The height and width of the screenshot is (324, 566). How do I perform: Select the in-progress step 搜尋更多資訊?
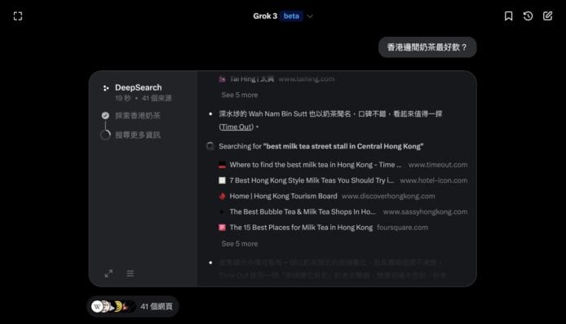pos(138,135)
